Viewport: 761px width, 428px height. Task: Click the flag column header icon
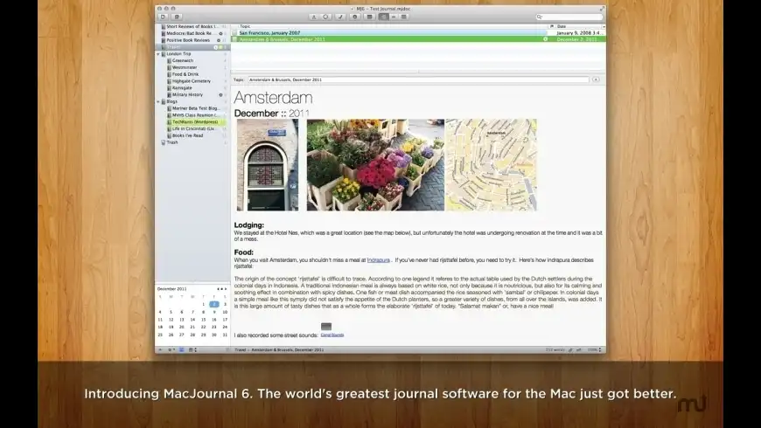tap(551, 26)
